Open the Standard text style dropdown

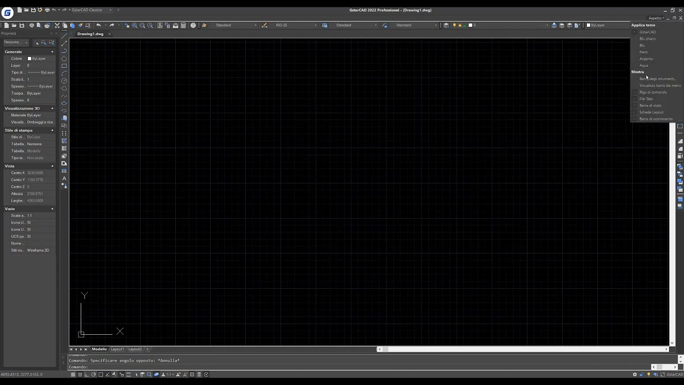236,25
